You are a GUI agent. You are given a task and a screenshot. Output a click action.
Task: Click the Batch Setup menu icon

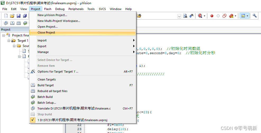33,103
